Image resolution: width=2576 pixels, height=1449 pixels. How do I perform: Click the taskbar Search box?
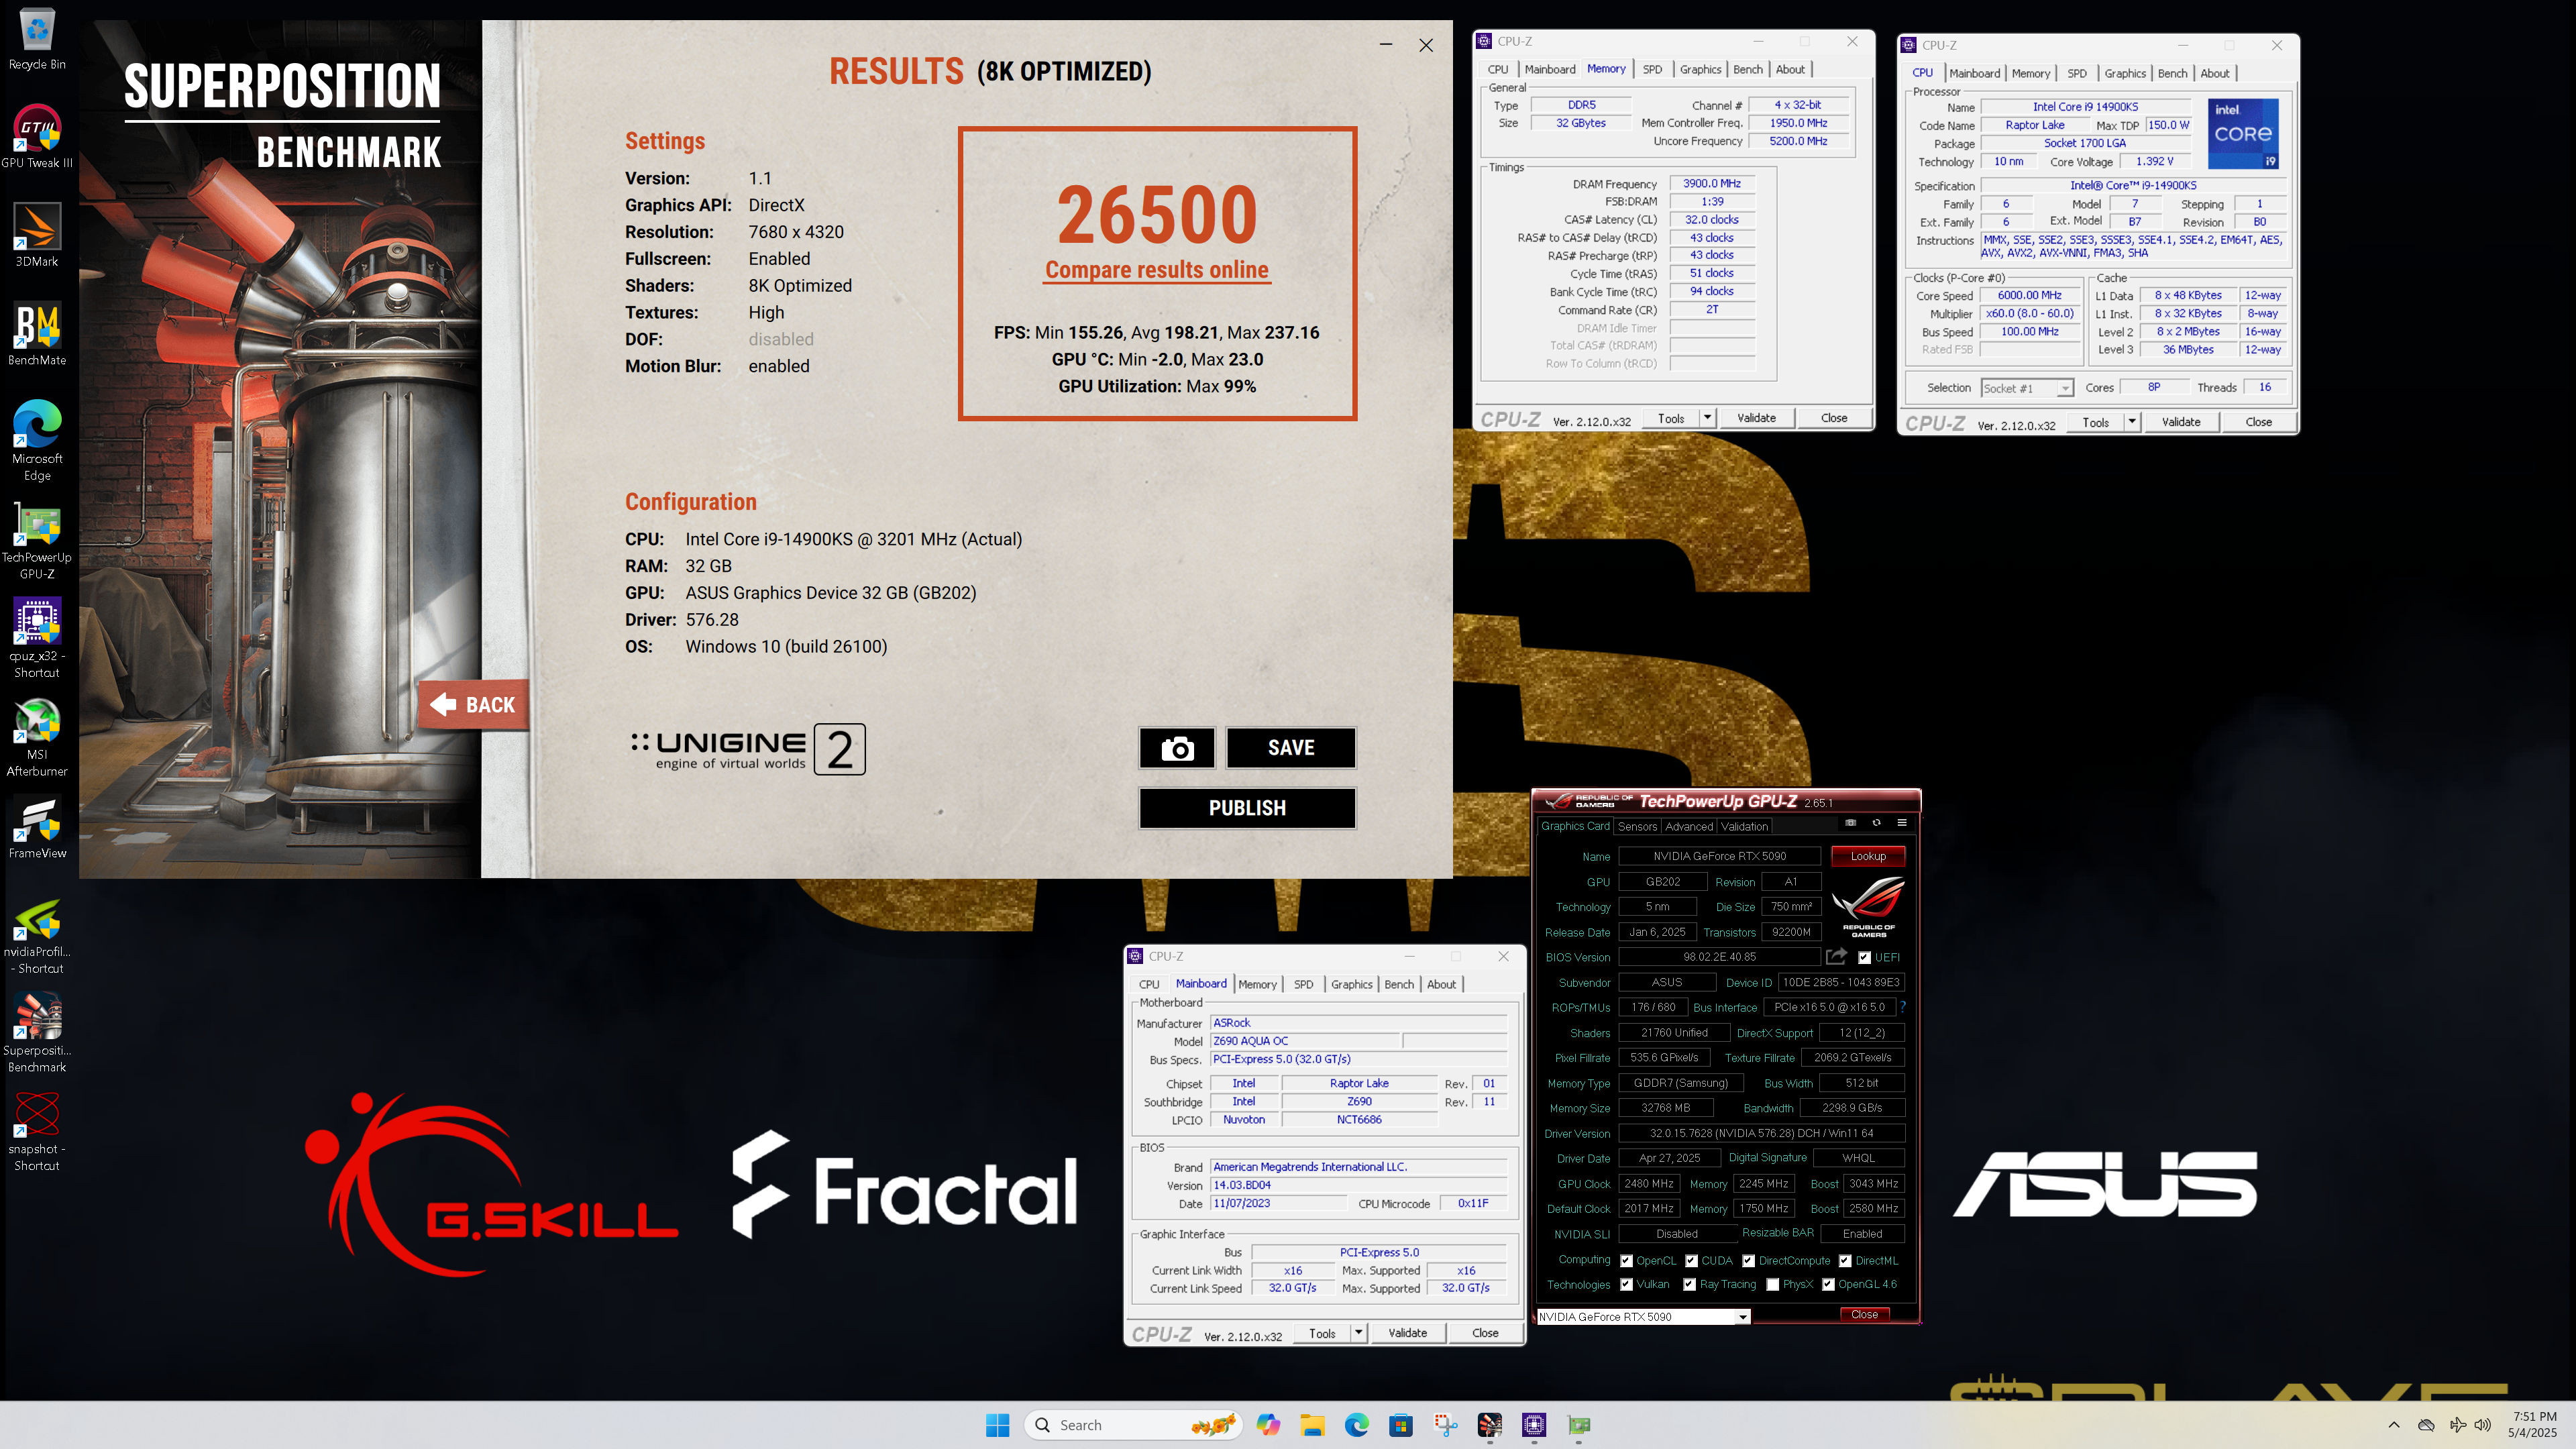point(1133,1425)
